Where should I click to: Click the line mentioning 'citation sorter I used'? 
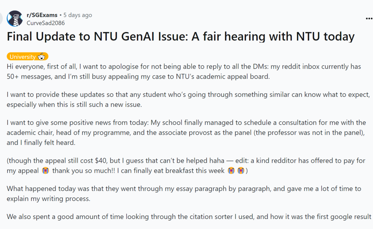pos(189,217)
